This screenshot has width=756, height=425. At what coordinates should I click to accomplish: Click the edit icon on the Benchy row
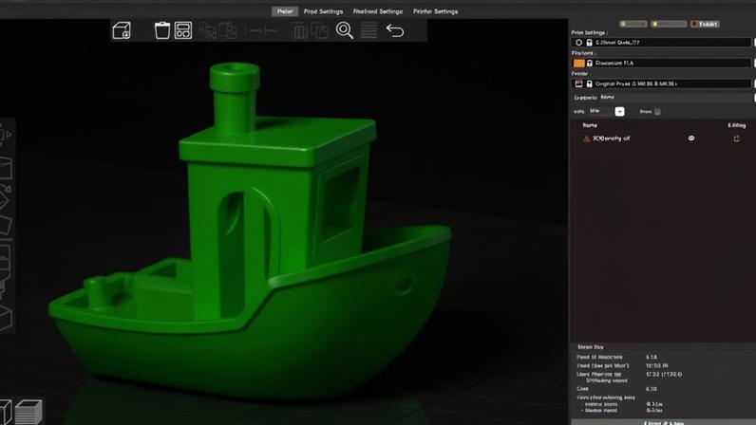[736, 139]
